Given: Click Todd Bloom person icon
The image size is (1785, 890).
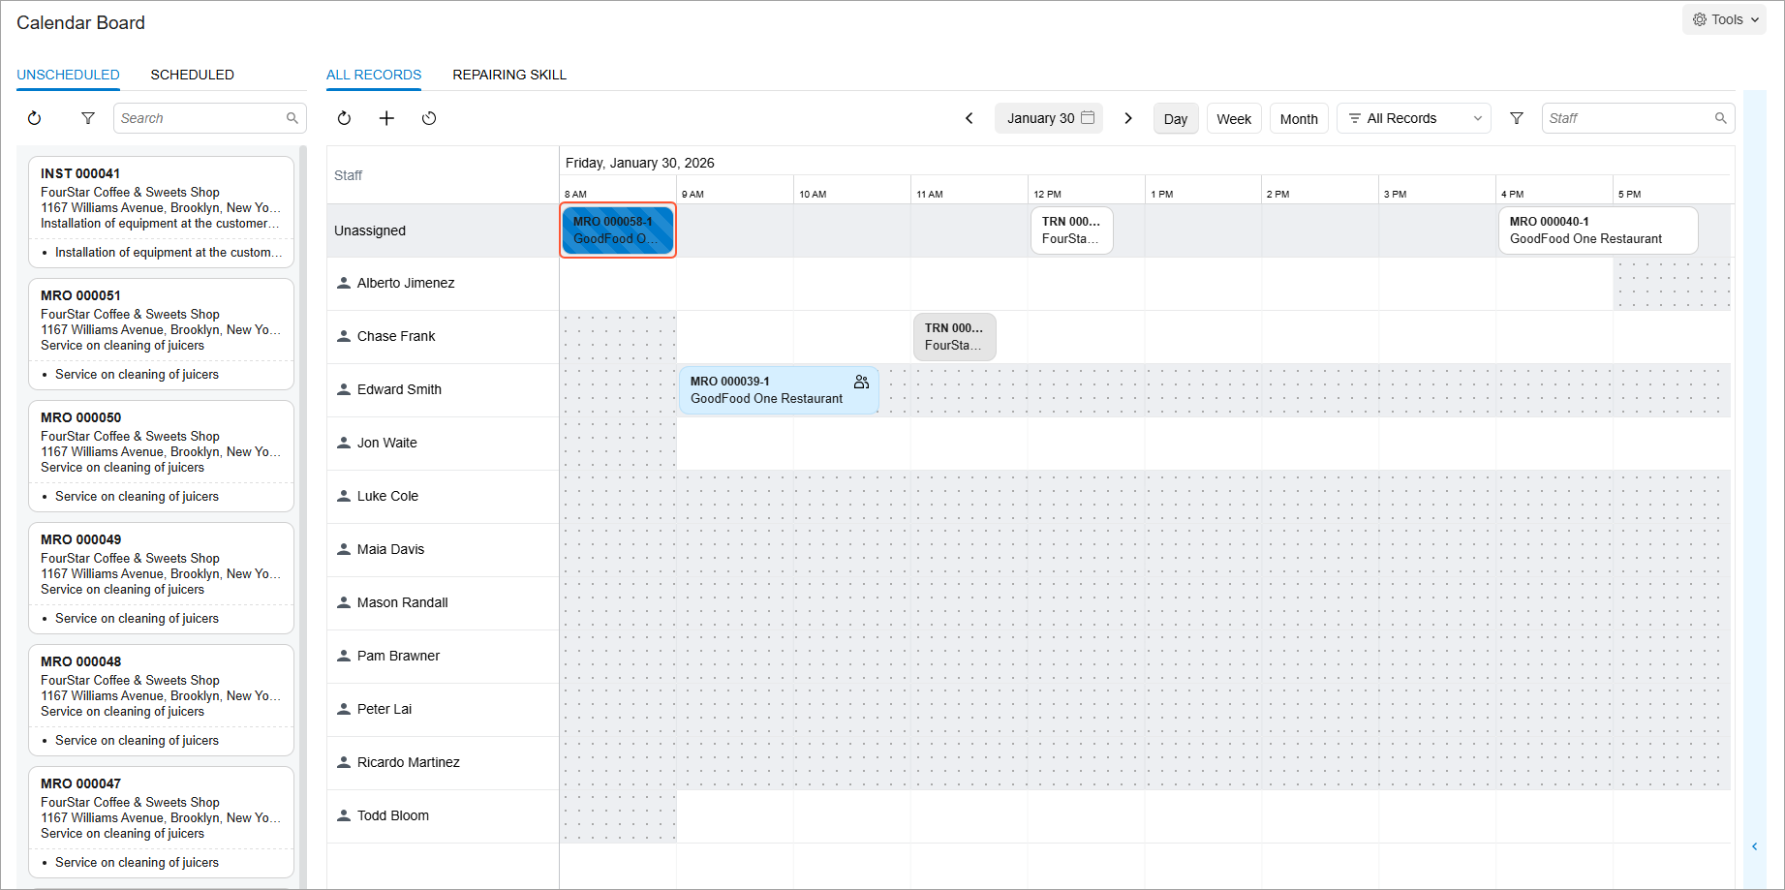Looking at the screenshot, I should pos(343,815).
